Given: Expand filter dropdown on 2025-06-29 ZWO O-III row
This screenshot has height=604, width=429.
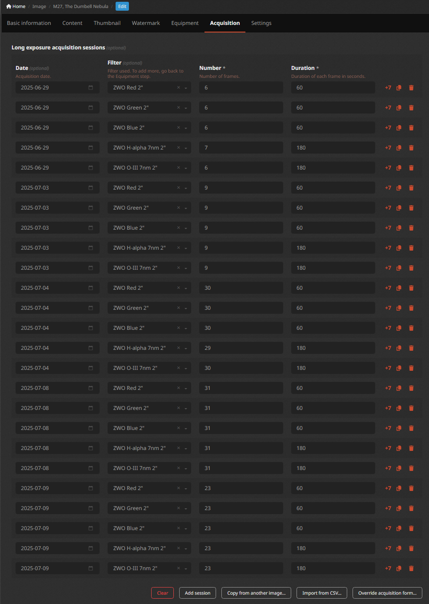Looking at the screenshot, I should (186, 168).
